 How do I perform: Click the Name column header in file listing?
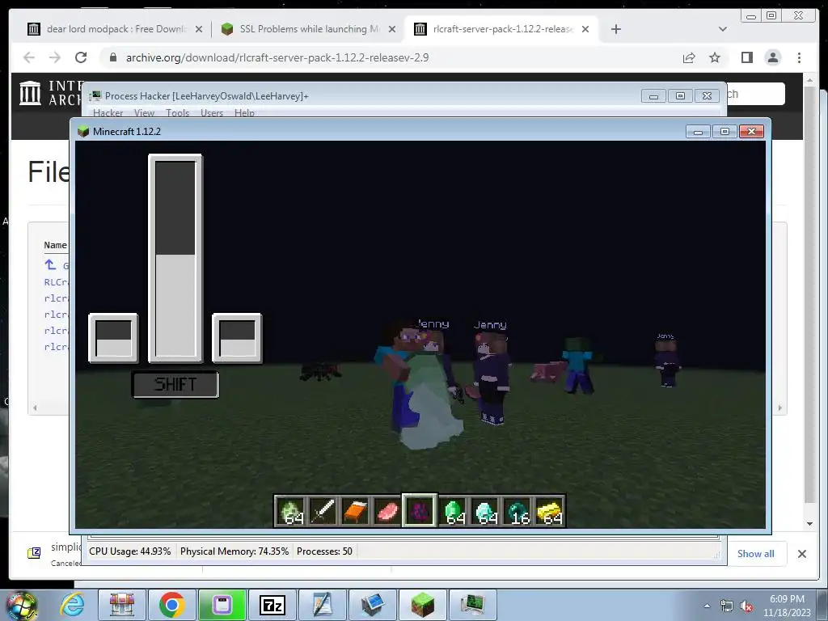coord(56,245)
